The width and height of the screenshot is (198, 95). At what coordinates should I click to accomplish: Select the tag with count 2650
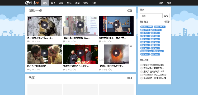(x=147, y=51)
